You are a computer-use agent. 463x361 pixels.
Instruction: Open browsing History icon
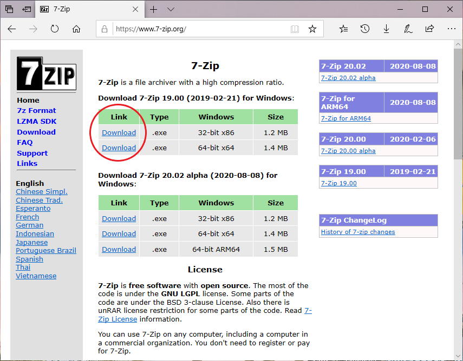pyautogui.click(x=365, y=29)
